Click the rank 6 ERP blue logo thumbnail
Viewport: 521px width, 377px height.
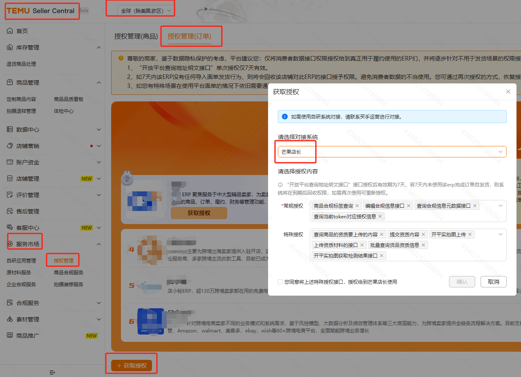150,322
